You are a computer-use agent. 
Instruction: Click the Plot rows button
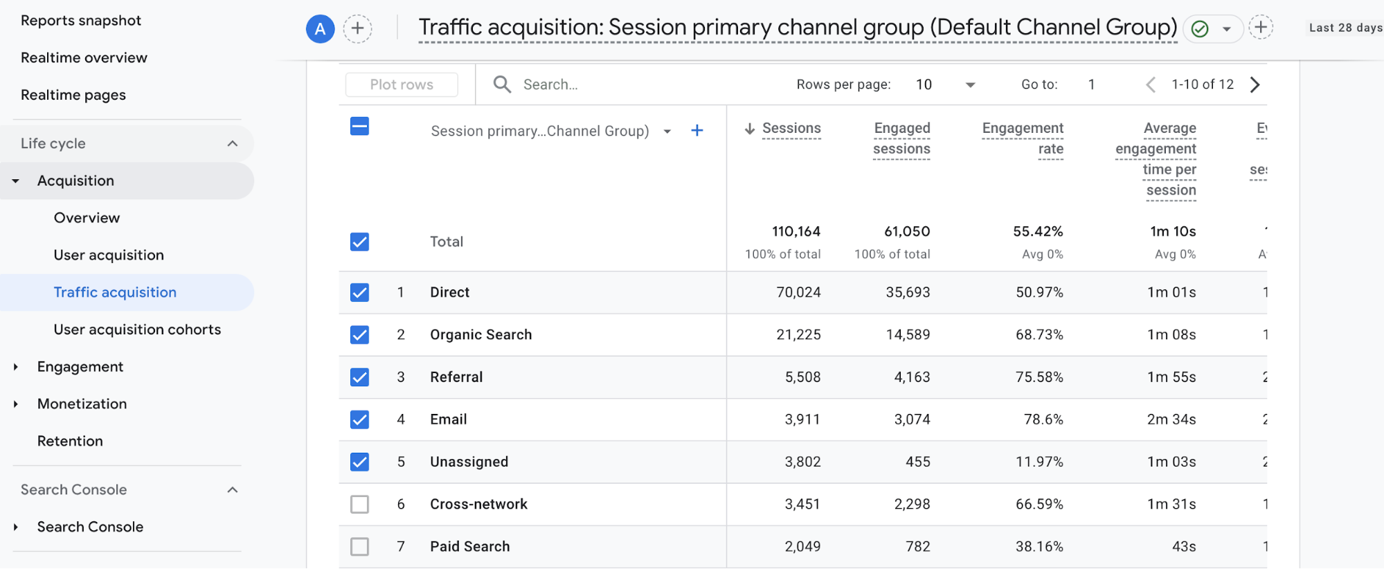pyautogui.click(x=402, y=84)
